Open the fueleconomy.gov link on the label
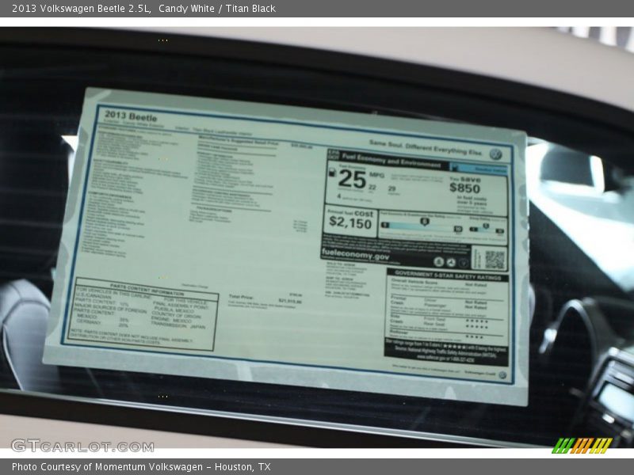The width and height of the screenshot is (634, 475). click(356, 256)
